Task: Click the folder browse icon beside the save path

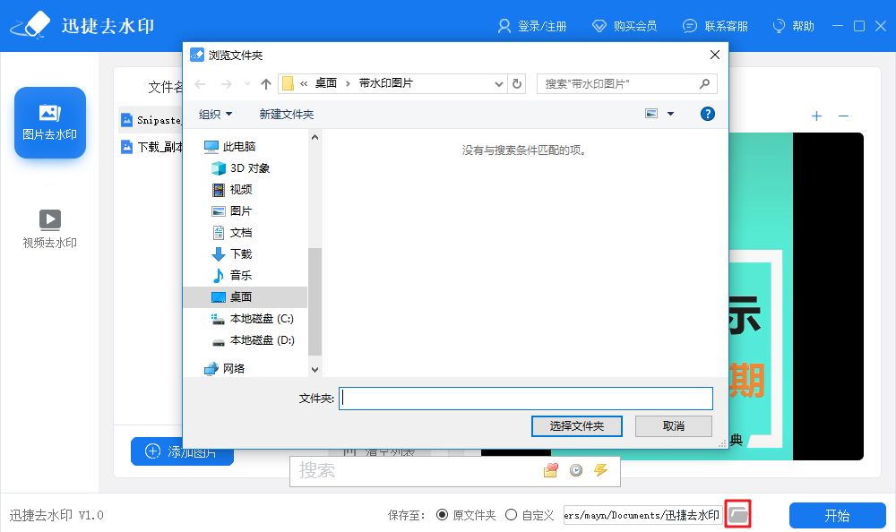Action: point(737,514)
